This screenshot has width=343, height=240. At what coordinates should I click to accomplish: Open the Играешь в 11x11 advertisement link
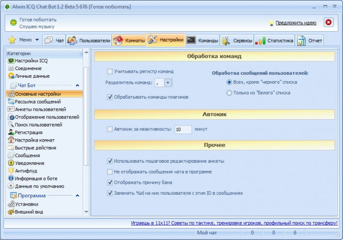[234, 223]
